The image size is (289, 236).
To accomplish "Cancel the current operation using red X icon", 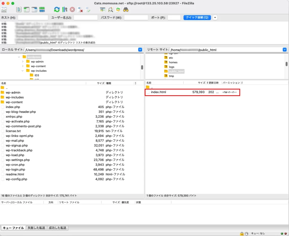I will coord(73,10).
